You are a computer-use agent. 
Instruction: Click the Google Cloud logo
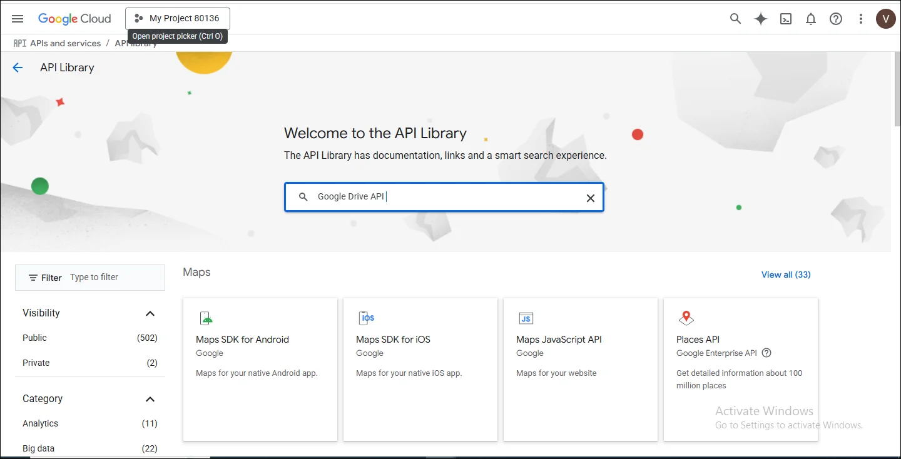coord(74,19)
